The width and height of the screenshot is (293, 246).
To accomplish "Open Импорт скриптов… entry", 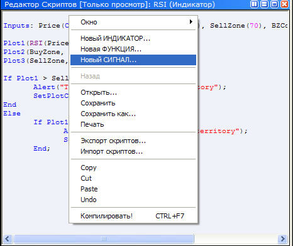I will (133, 151).
